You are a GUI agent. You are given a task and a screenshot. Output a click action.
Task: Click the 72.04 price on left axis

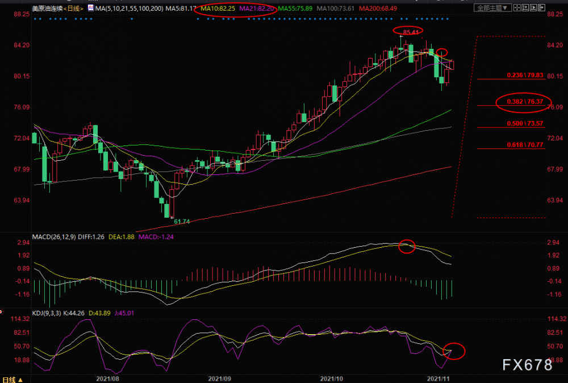click(22, 139)
